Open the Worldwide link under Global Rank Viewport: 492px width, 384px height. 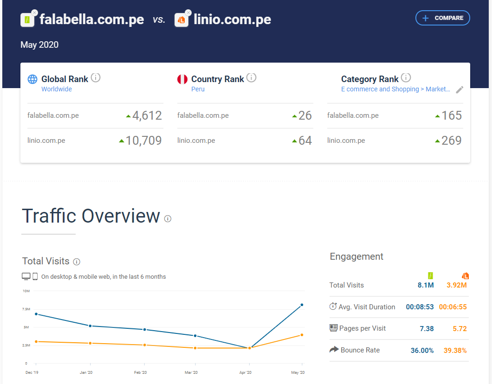57,89
